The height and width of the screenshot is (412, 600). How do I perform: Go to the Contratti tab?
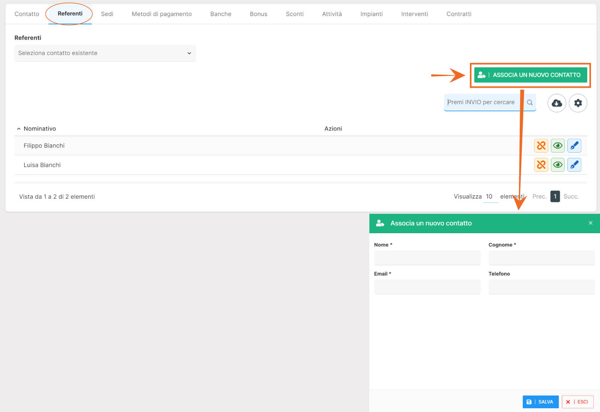point(459,14)
